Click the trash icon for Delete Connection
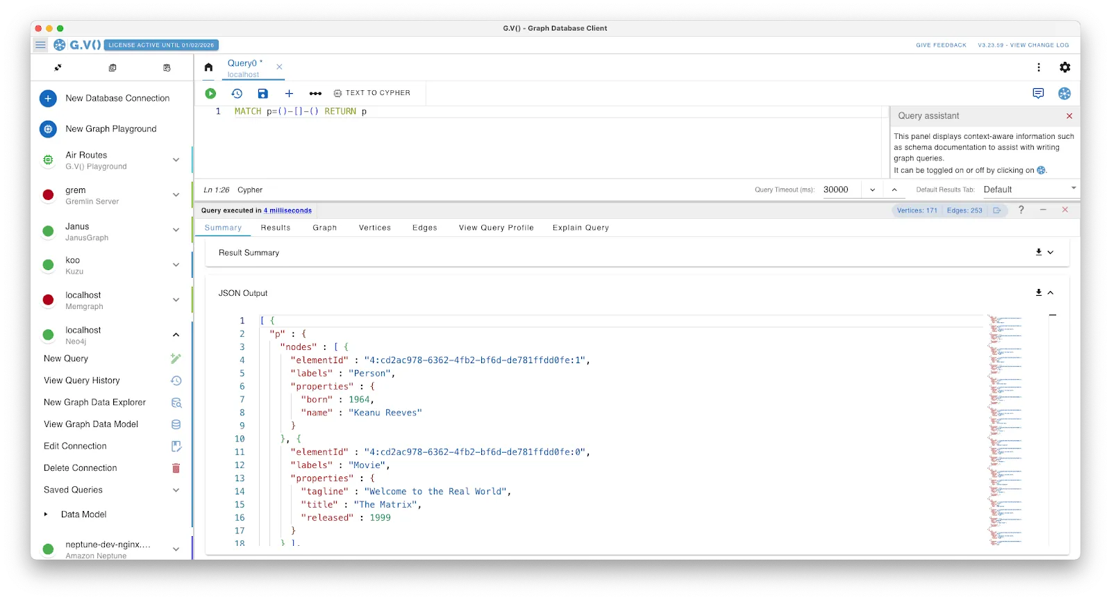The height and width of the screenshot is (600, 1111). tap(176, 468)
